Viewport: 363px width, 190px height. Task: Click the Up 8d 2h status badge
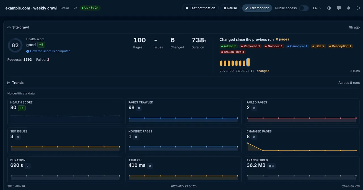pos(90,8)
